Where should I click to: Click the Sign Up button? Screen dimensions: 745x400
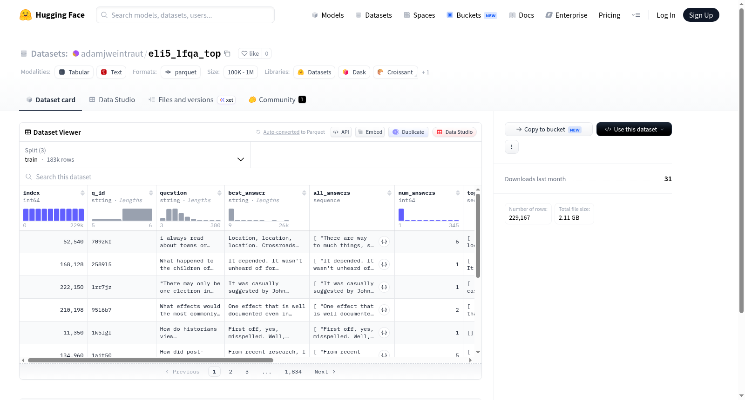pyautogui.click(x=701, y=15)
